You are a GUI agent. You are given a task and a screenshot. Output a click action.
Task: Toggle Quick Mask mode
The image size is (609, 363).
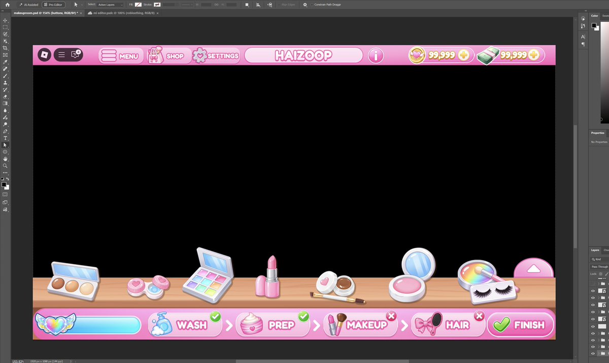(5, 194)
